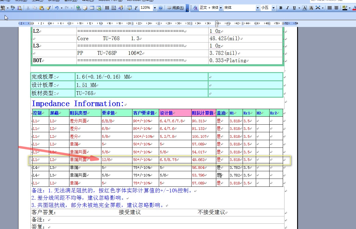The width and height of the screenshot is (356, 229).
Task: Click the 1.6(+0.16/-0.16) MM cell
Action: click(142, 77)
